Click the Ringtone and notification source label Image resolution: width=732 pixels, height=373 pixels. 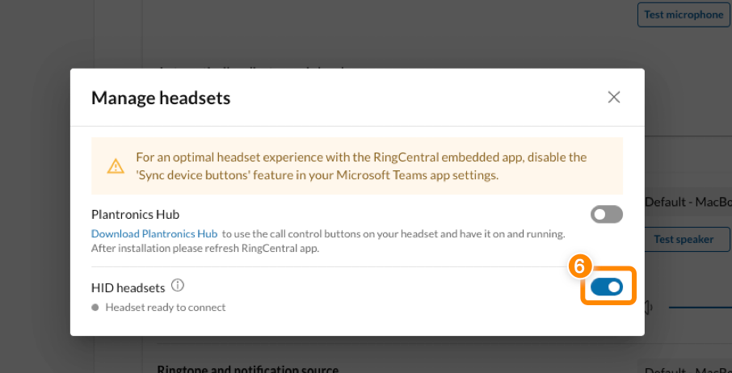(x=247, y=370)
